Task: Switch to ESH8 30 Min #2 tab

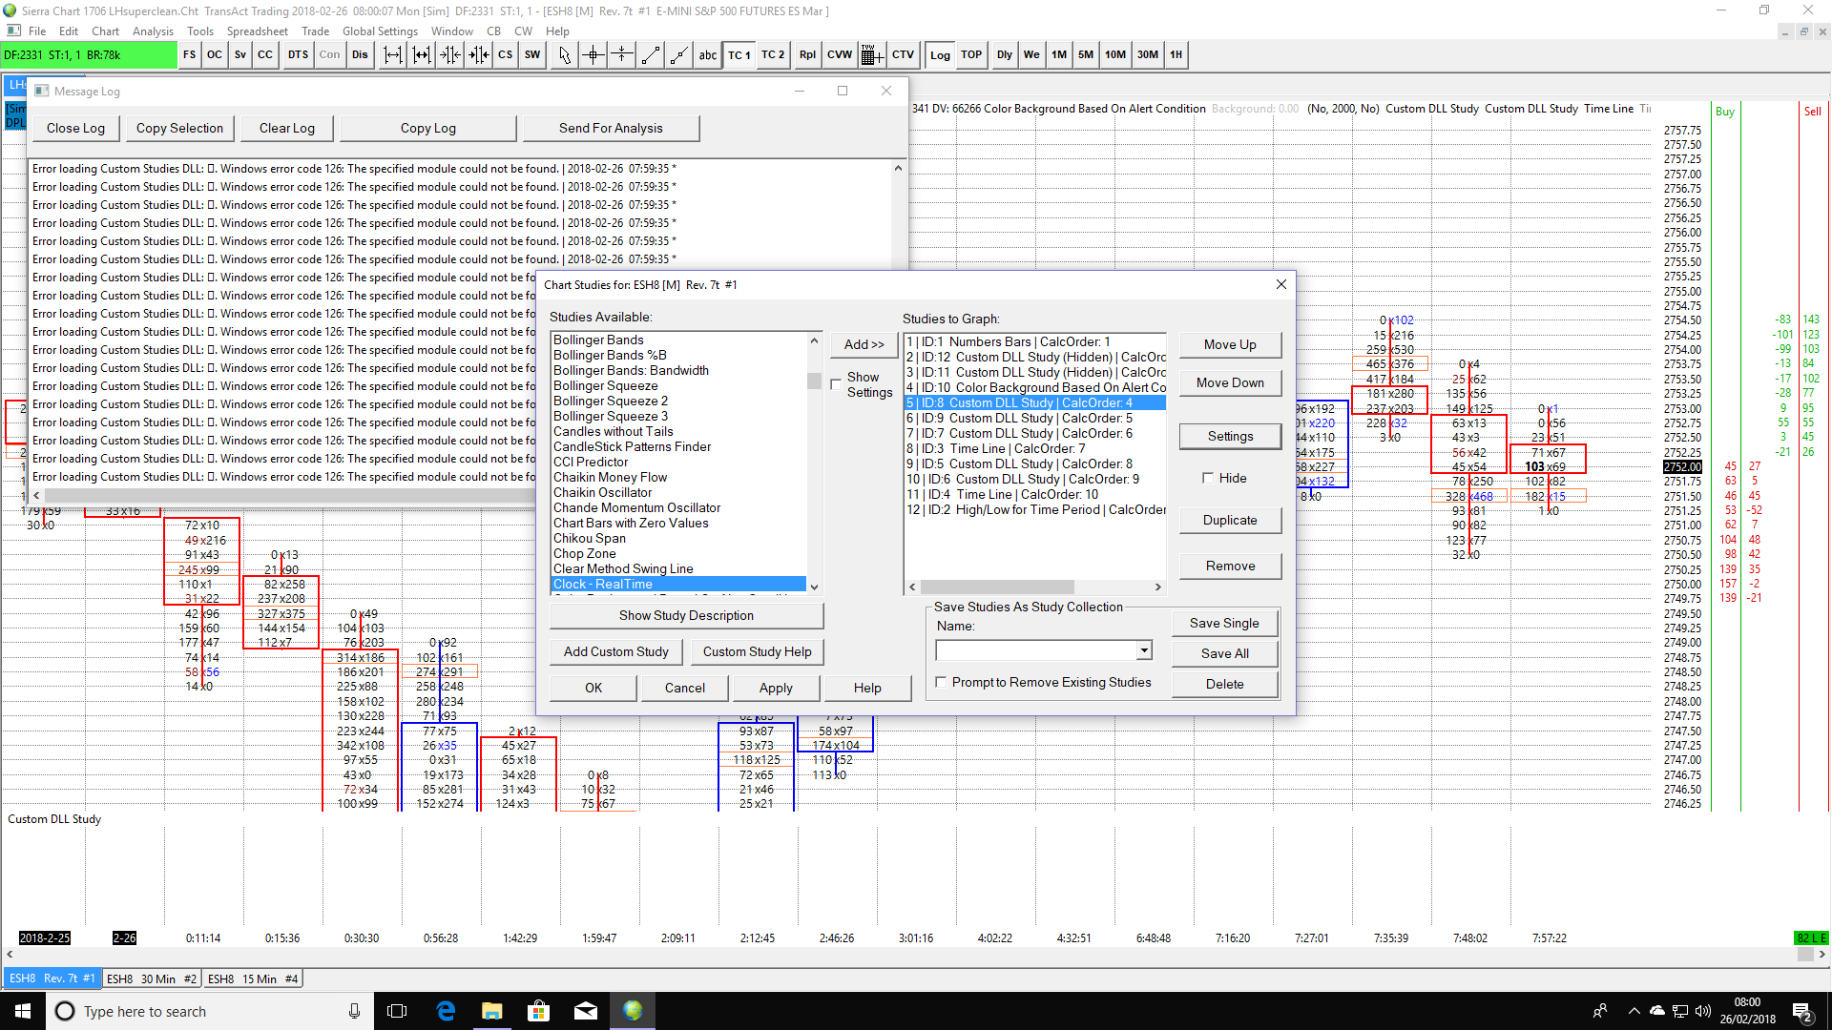Action: (152, 978)
